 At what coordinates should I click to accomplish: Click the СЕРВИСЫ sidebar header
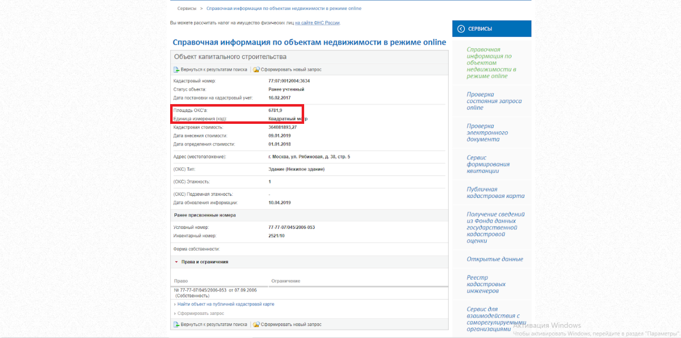(x=492, y=29)
